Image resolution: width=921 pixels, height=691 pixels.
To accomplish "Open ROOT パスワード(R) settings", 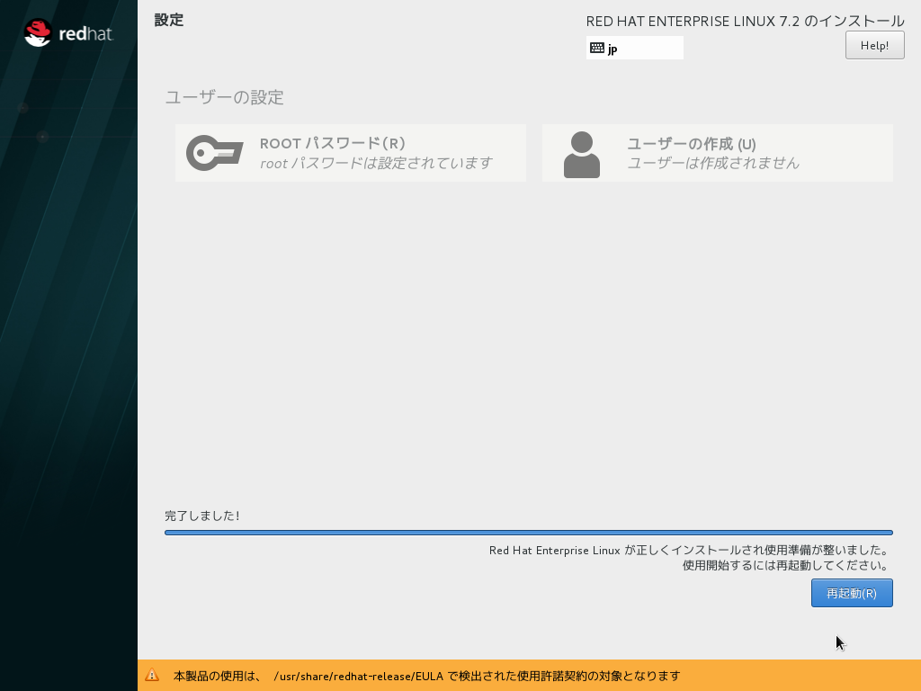I will (x=351, y=153).
